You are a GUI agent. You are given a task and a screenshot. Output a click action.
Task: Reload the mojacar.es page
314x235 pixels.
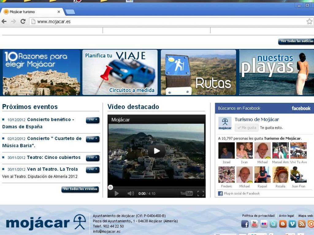click(x=23, y=21)
